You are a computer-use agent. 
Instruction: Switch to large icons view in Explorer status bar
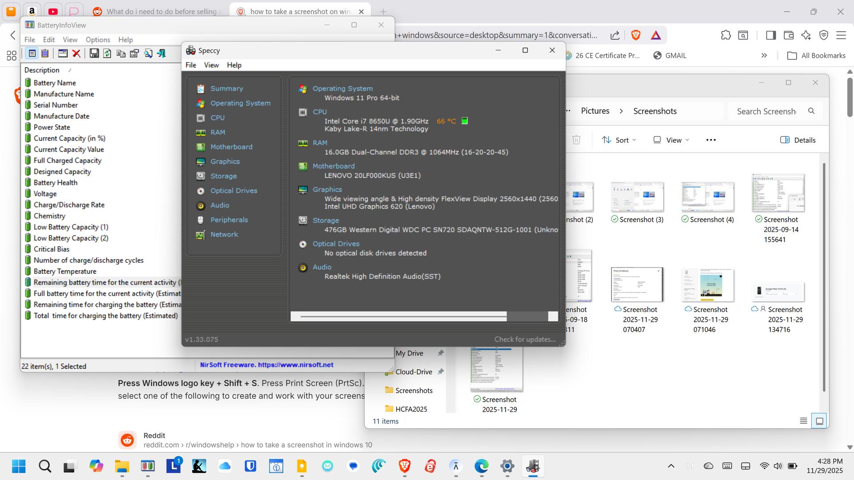point(819,421)
